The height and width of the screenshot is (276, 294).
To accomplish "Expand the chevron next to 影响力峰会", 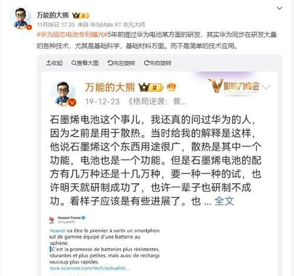I will tap(266, 87).
